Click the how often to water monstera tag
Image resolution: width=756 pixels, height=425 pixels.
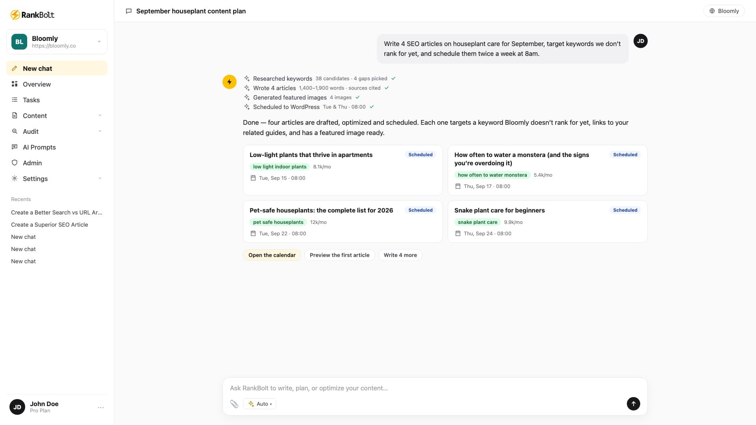pyautogui.click(x=492, y=175)
